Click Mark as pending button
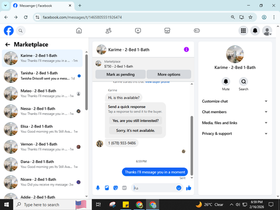280x210 pixels. [120, 74]
